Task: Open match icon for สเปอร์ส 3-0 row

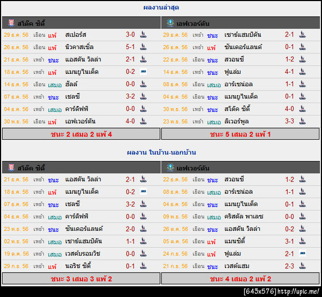Action: [143, 34]
